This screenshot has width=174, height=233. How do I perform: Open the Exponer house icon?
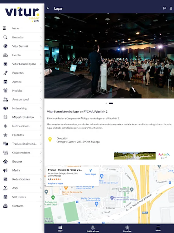coord(5,162)
